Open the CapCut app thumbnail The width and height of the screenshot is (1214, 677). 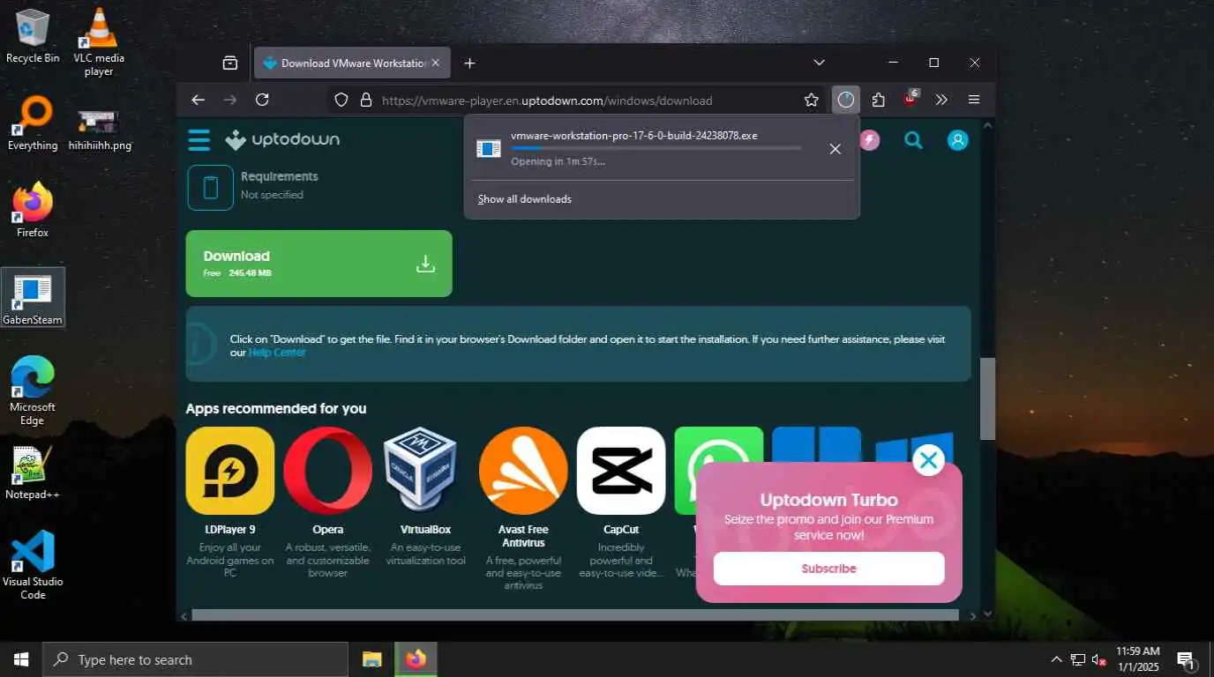[621, 471]
